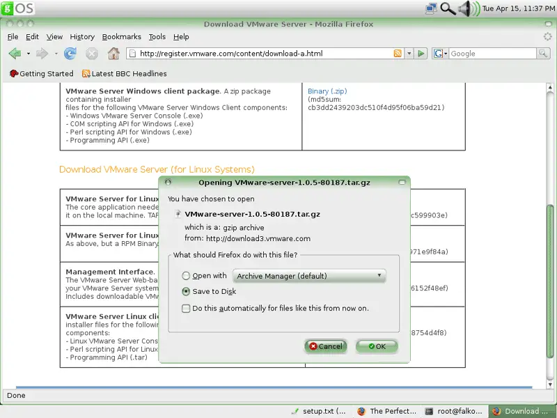The width and height of the screenshot is (557, 418).
Task: Go to the Home page icon
Action: [113, 54]
